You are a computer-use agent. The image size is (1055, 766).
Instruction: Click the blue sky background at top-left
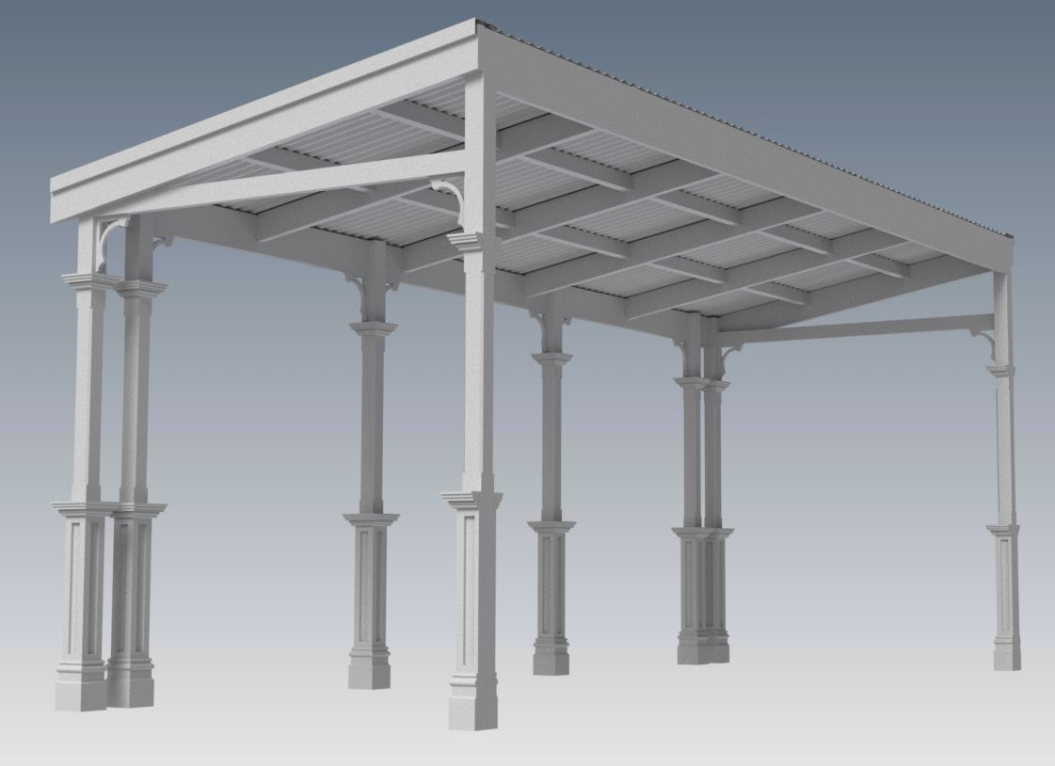point(141,56)
